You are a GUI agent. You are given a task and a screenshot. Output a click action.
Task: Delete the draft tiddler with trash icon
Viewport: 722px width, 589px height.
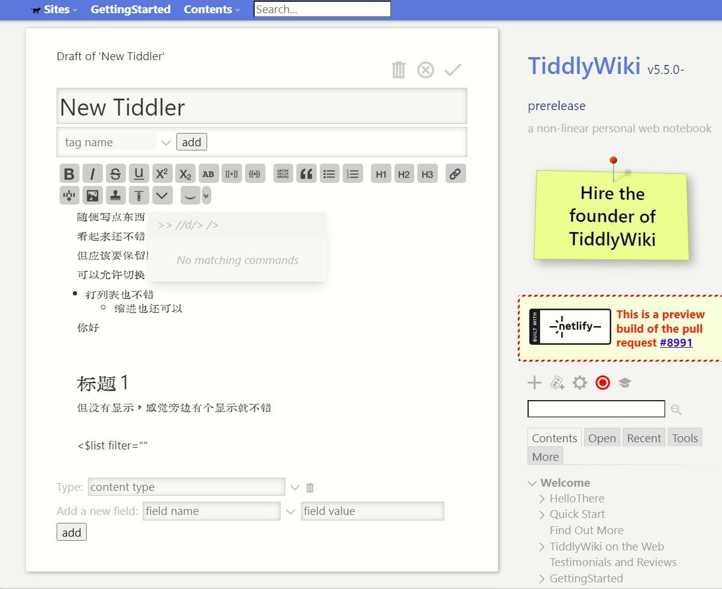tap(398, 70)
